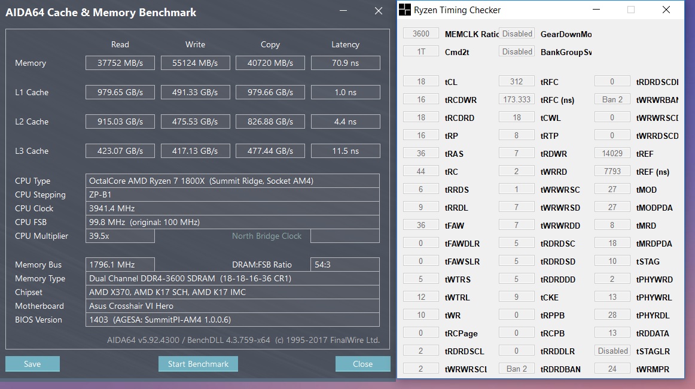Click the Ryzen Timing Checker app icon
This screenshot has height=389, width=695.
[405, 10]
